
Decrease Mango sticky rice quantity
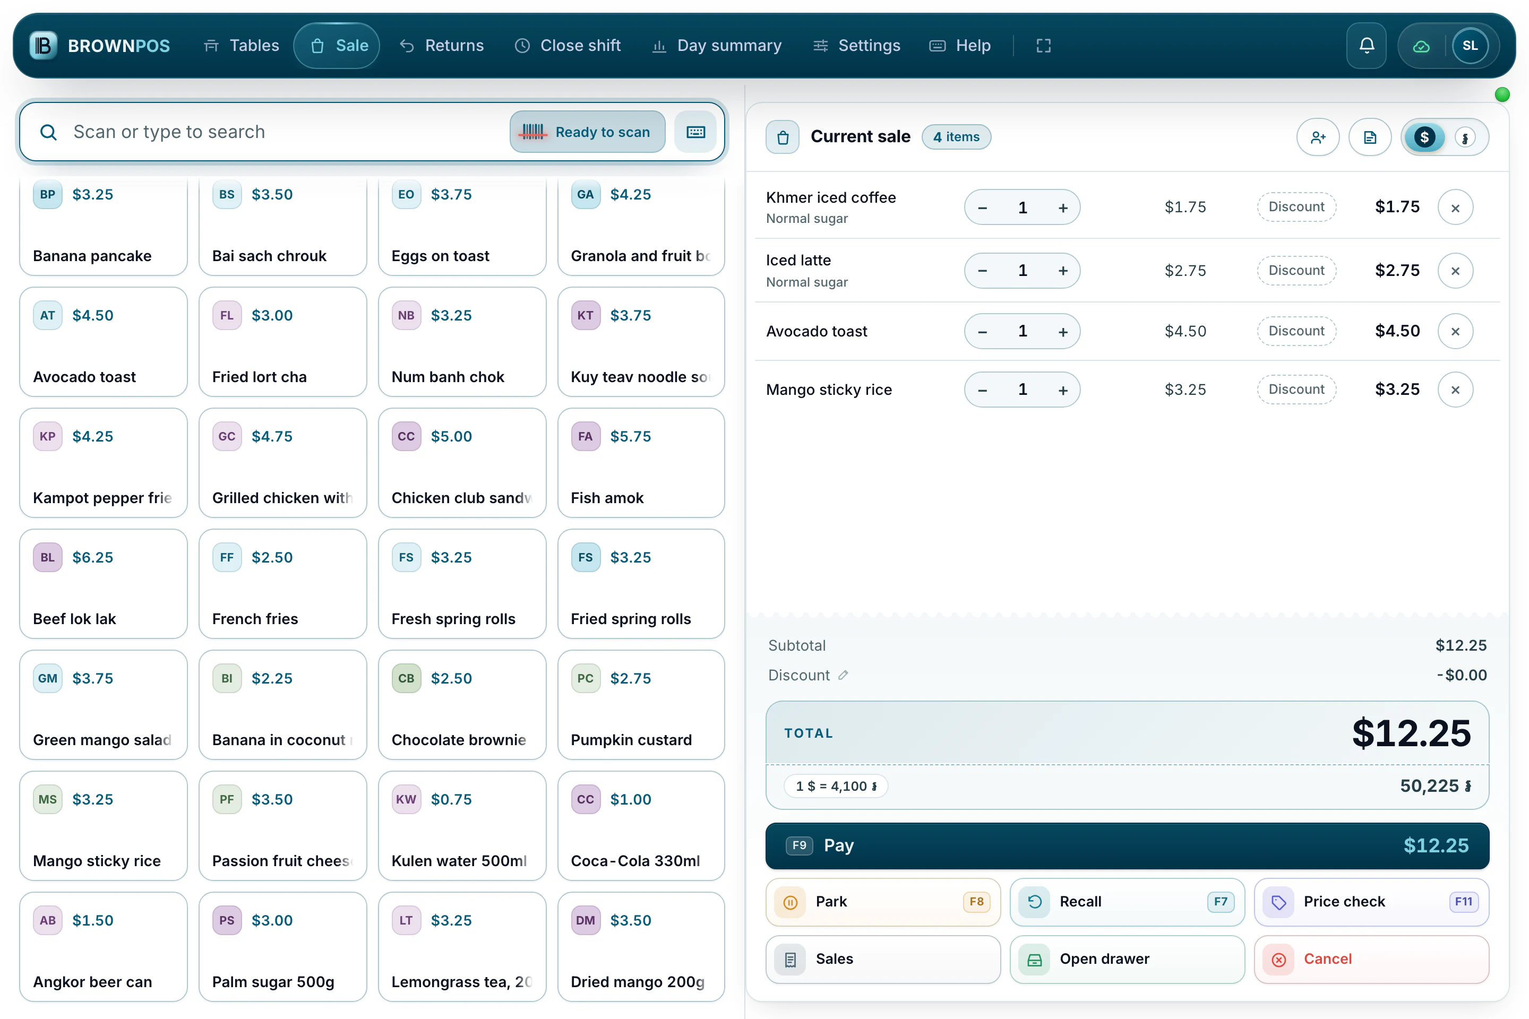[x=982, y=390]
